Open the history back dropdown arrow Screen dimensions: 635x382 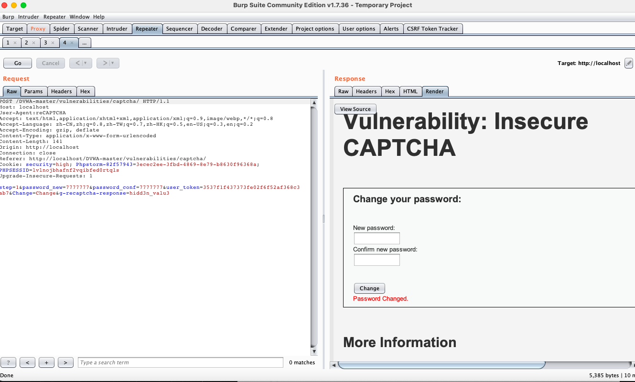(x=86, y=63)
